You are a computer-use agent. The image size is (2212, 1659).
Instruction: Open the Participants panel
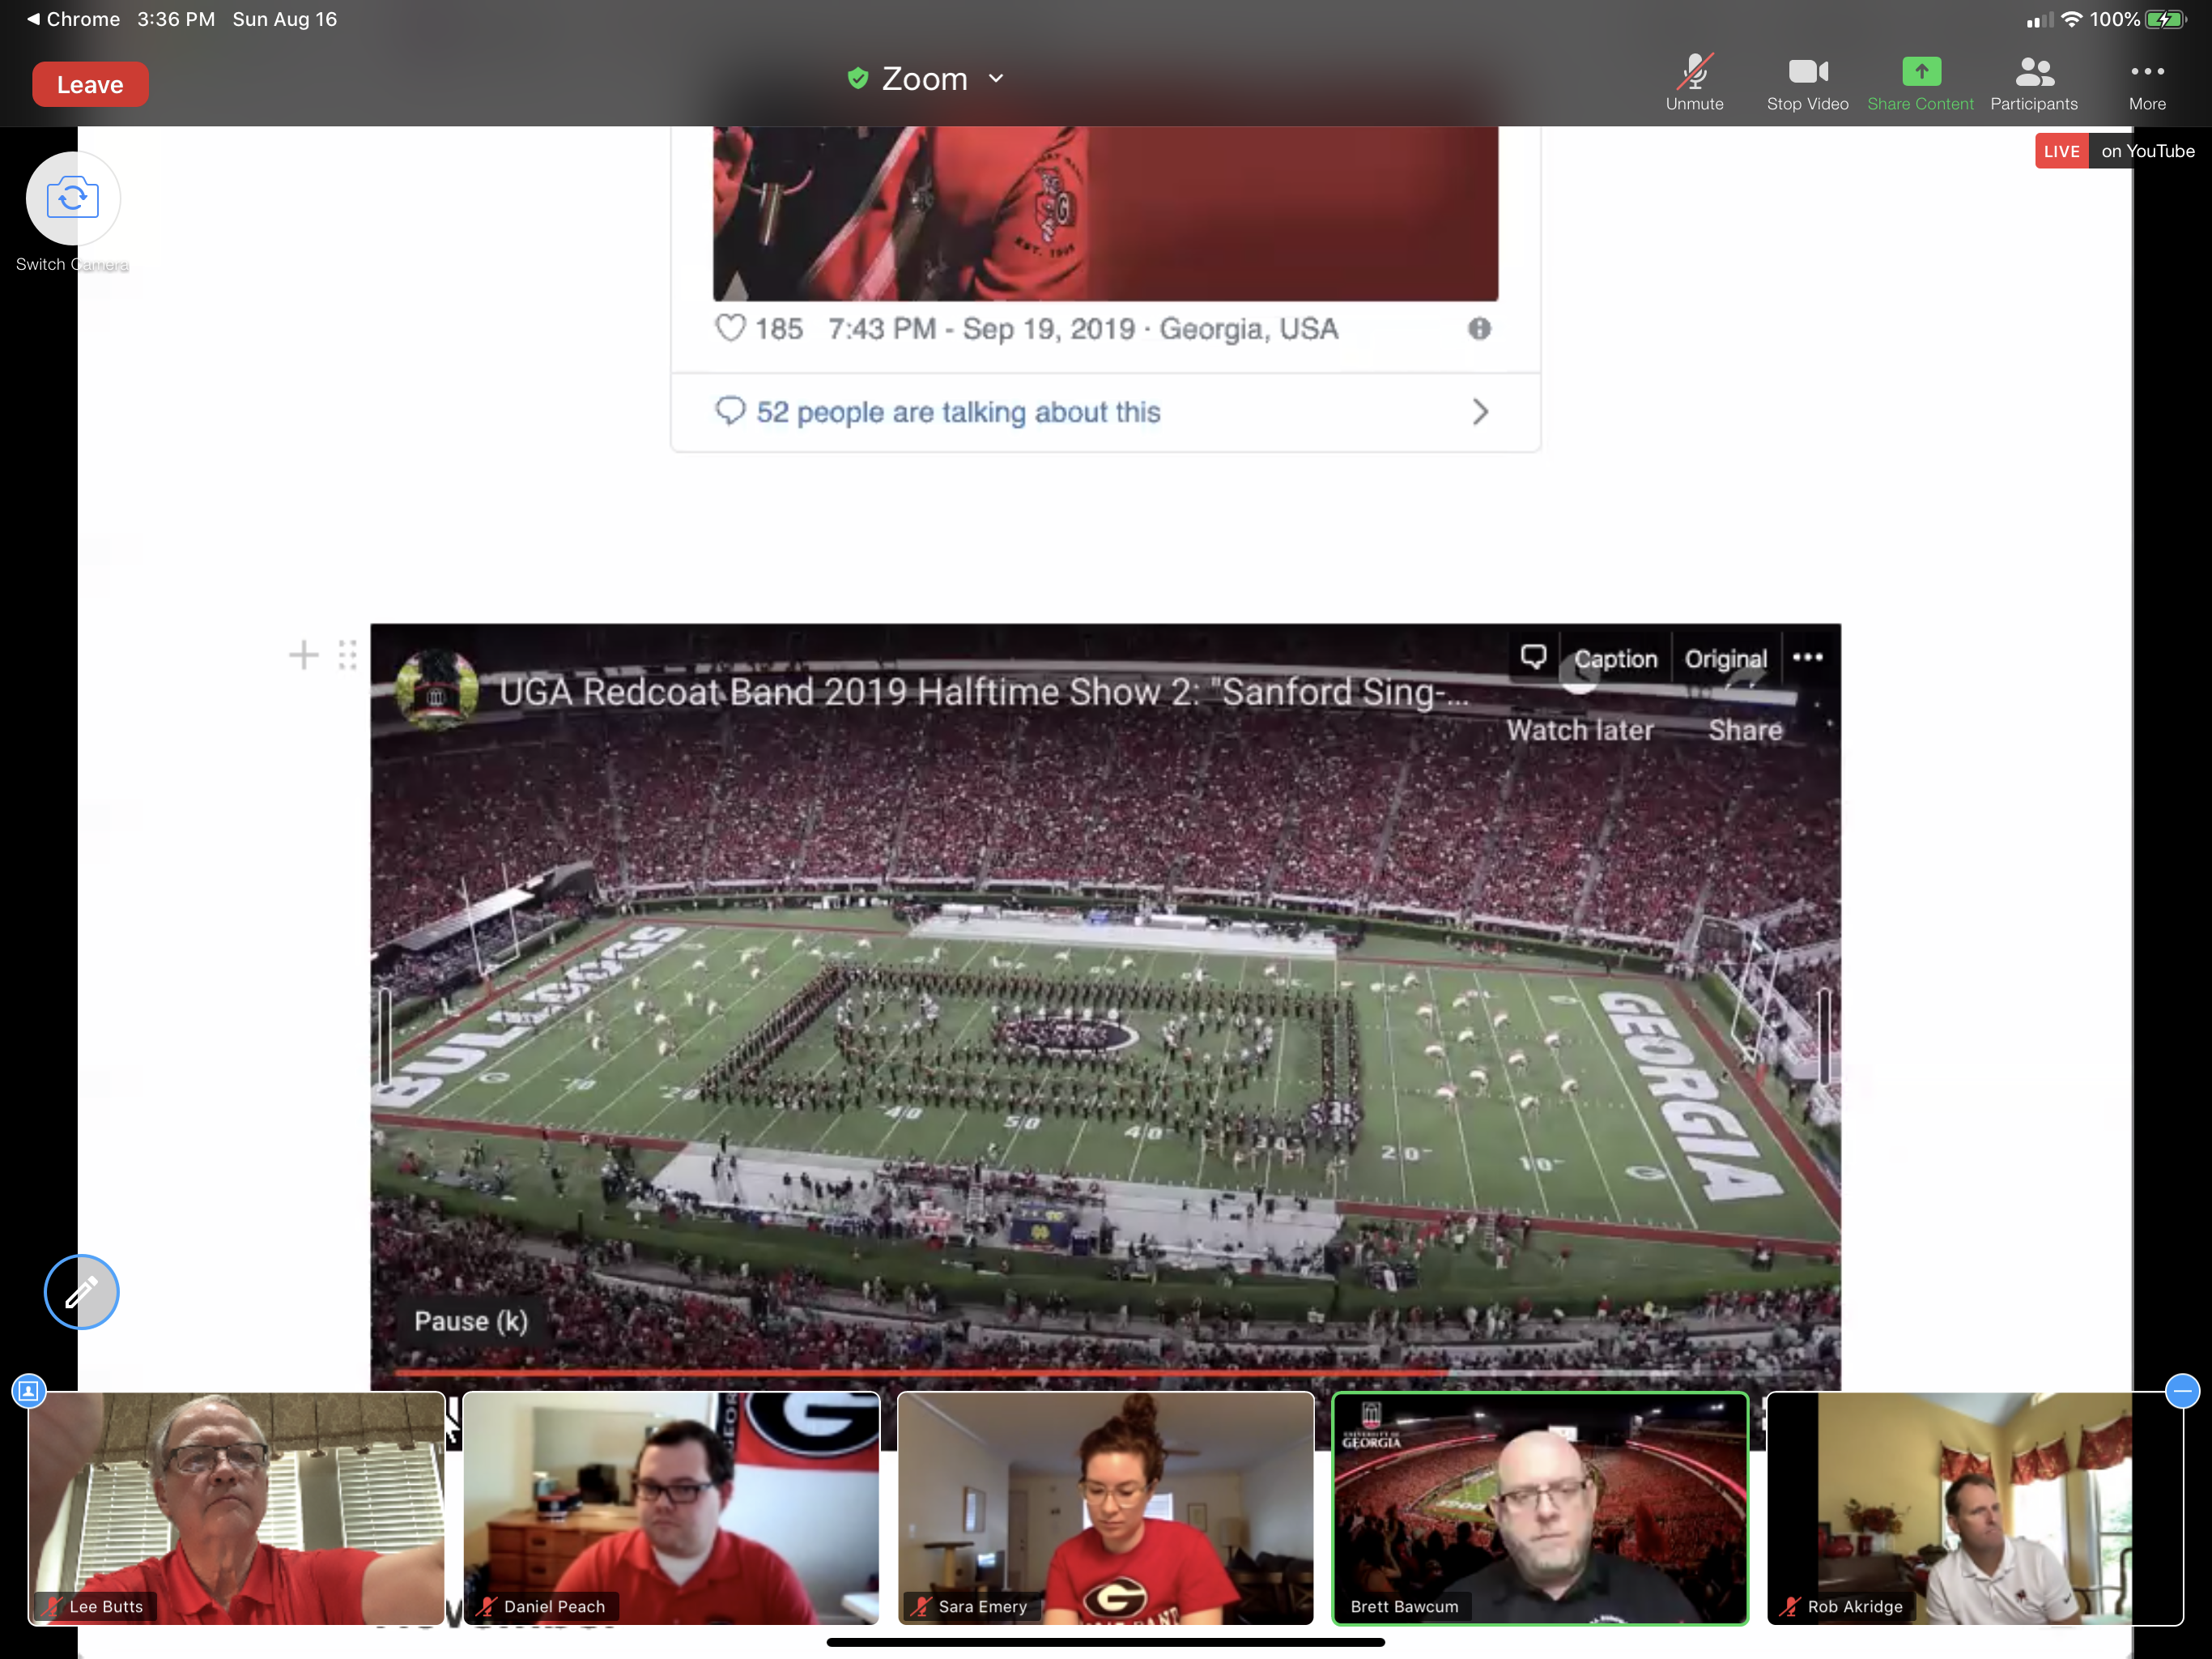pyautogui.click(x=2033, y=82)
